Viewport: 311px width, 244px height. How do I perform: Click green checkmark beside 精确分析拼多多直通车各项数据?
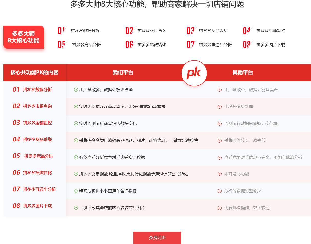(76, 191)
